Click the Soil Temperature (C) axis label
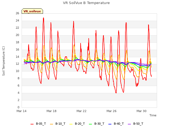 pos(4,61)
